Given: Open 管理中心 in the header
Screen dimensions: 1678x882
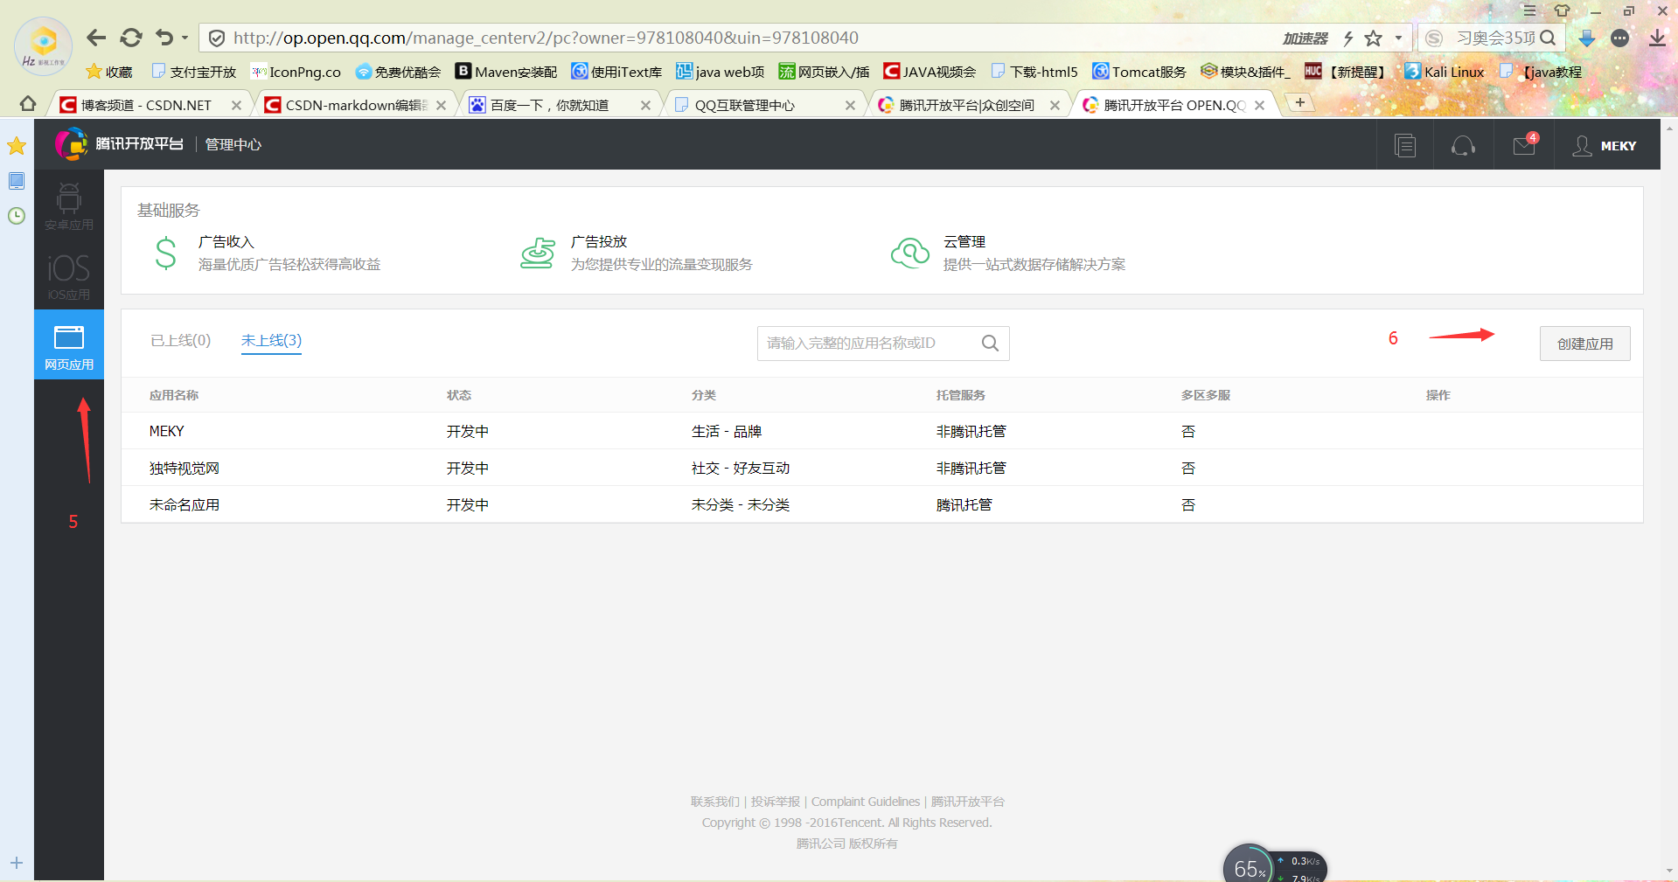Looking at the screenshot, I should pyautogui.click(x=233, y=145).
